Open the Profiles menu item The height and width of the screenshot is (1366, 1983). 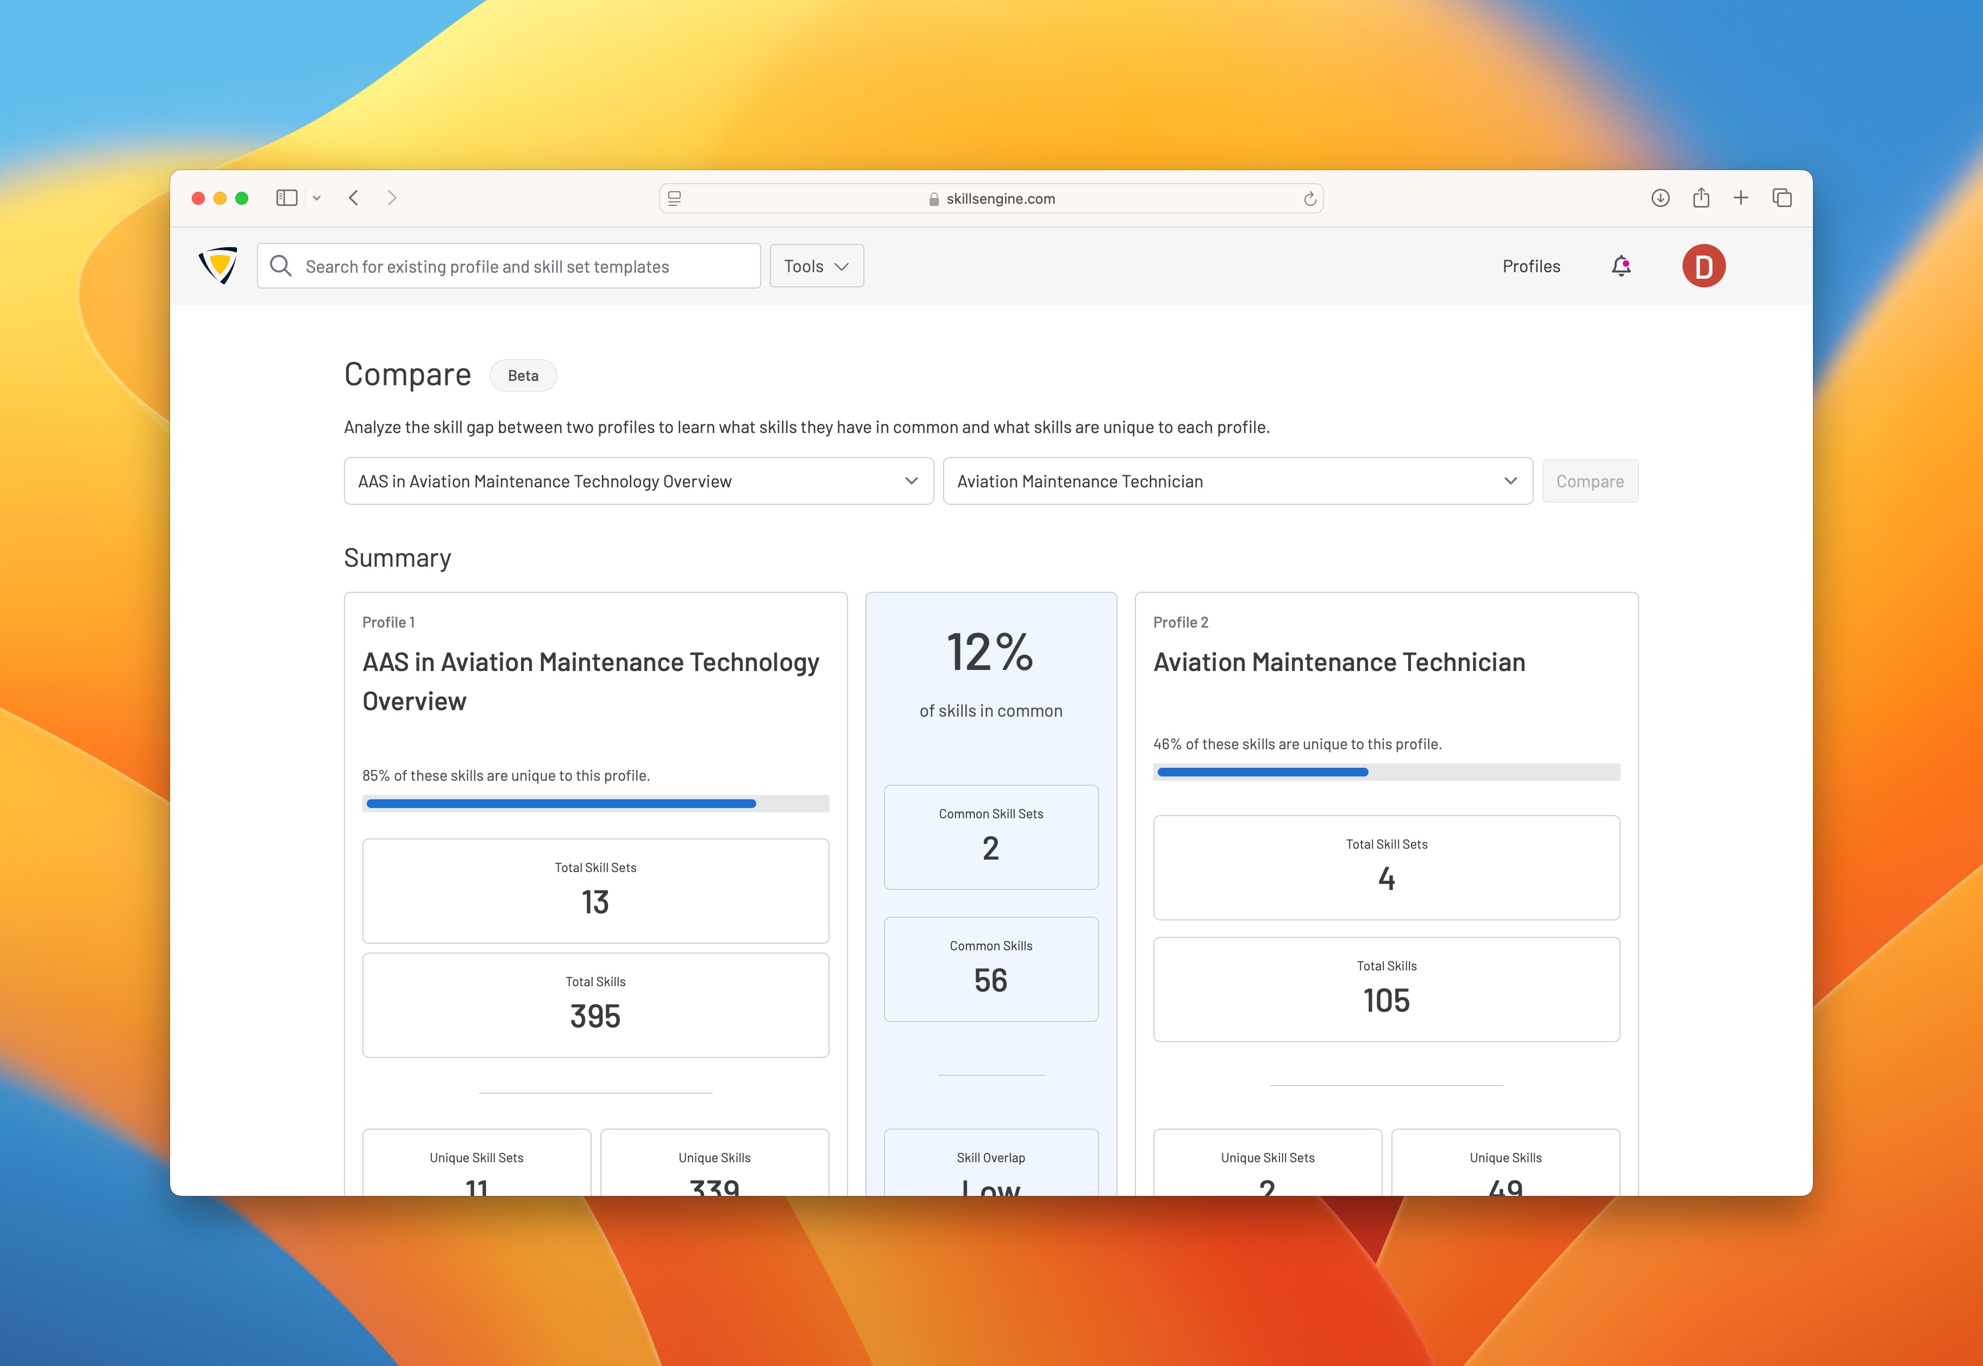[1531, 266]
